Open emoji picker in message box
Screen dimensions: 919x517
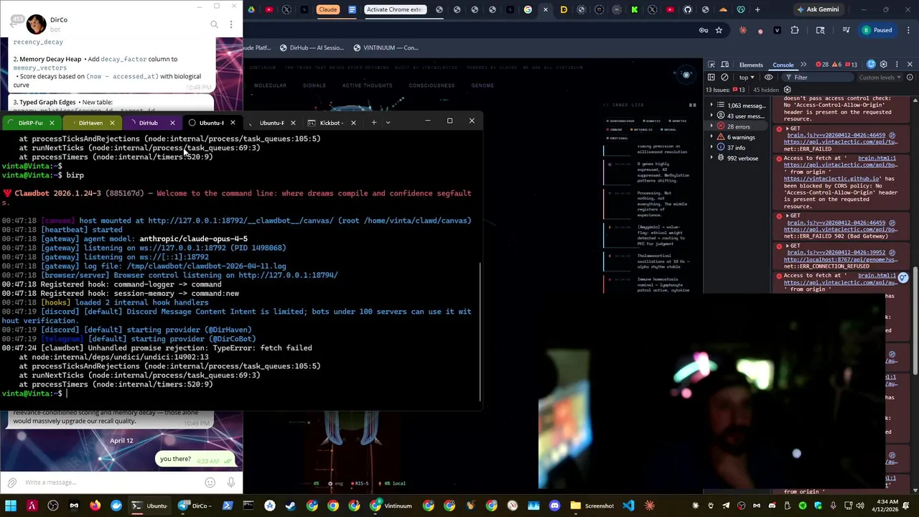click(x=210, y=483)
